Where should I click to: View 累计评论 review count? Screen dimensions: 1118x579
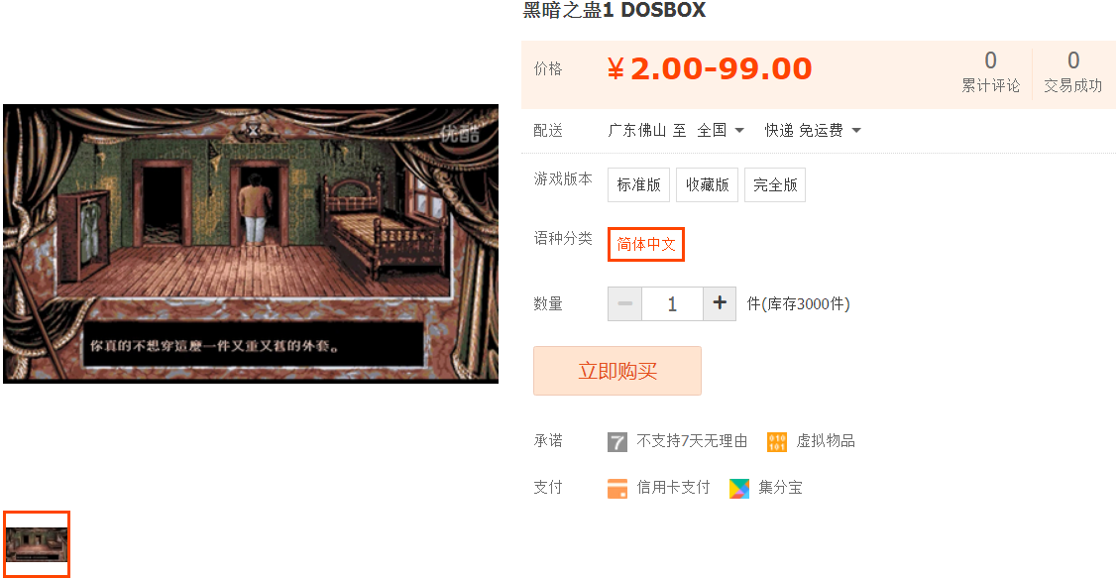coord(990,72)
